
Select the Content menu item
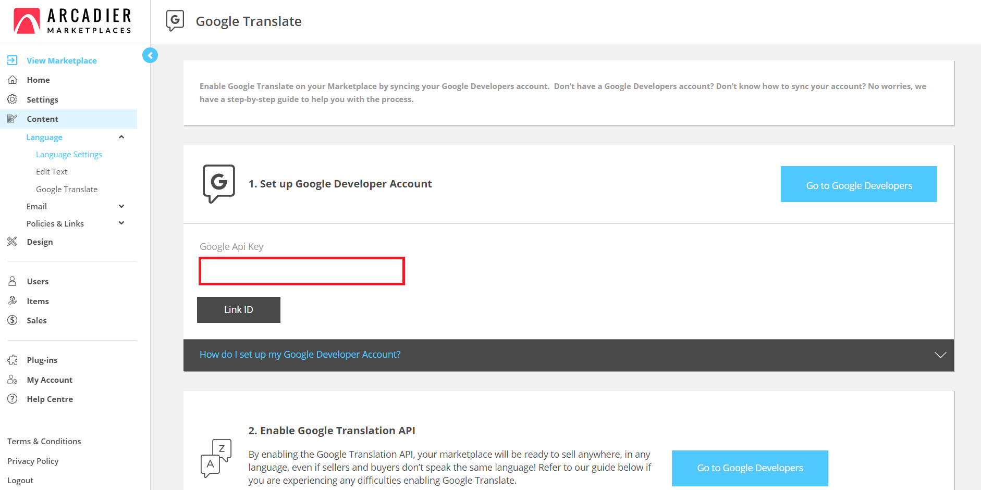point(68,119)
